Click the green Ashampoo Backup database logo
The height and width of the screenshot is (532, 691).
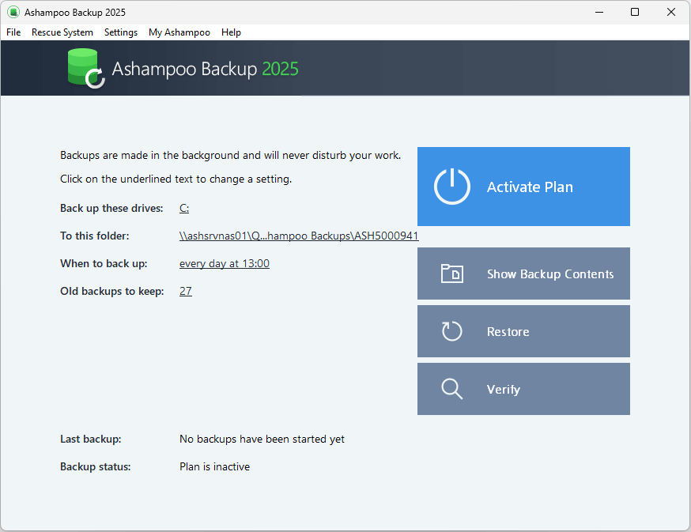point(85,67)
